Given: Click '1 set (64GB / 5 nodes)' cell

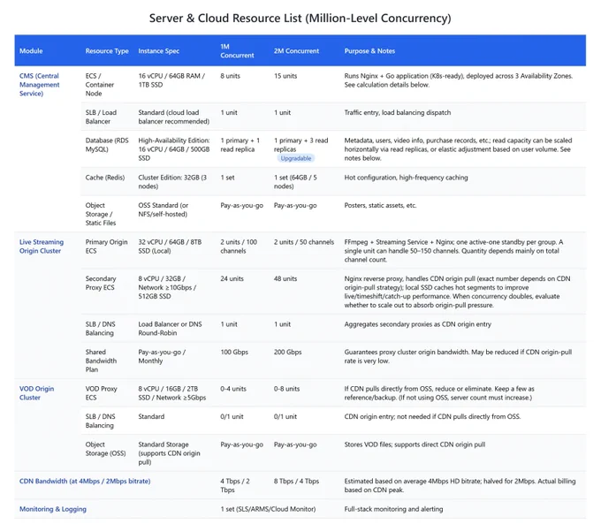Looking at the screenshot, I should pos(295,182).
